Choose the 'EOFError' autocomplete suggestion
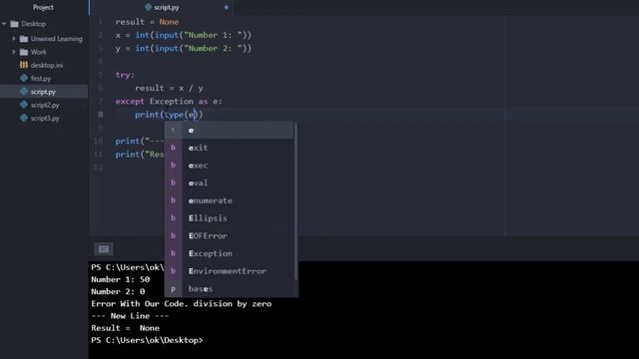 (229, 235)
